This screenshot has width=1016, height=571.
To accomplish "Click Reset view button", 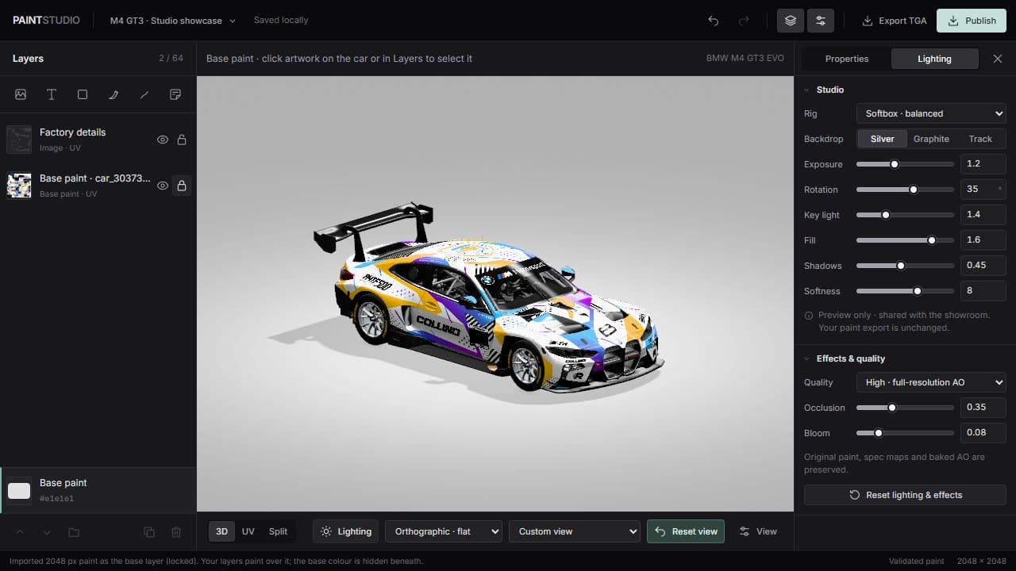I will click(x=686, y=531).
